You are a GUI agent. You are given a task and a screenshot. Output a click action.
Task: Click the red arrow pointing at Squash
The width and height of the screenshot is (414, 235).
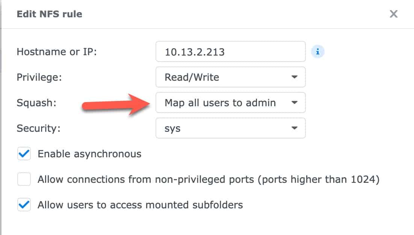coord(116,105)
